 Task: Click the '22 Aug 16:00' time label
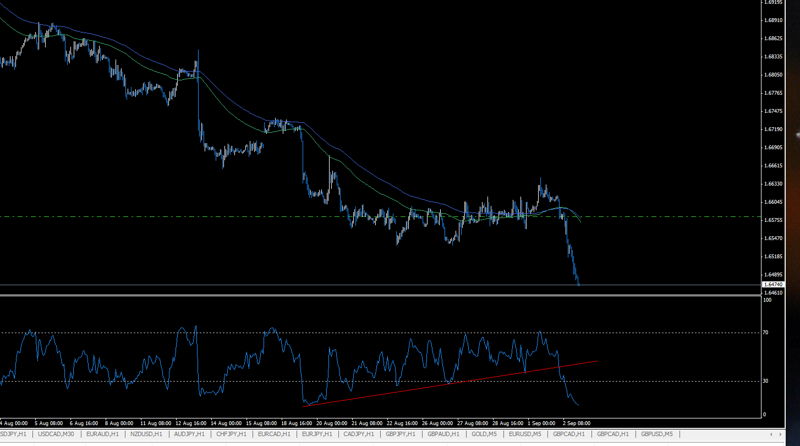pos(402,423)
